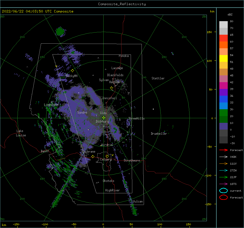Screen dimensions: 244x228
Task: Pick the orange 57-60 dBZ swatch
Action: click(223, 45)
